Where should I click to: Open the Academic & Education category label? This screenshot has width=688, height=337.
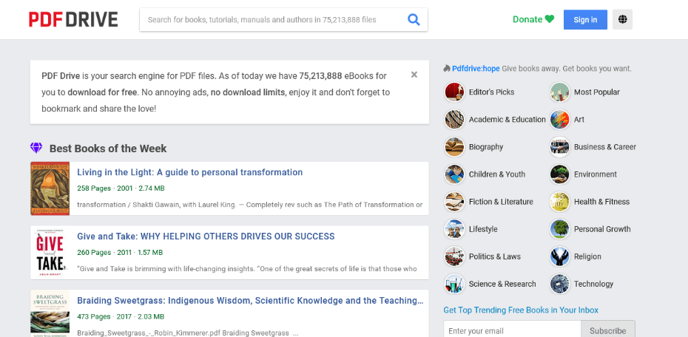pos(507,119)
